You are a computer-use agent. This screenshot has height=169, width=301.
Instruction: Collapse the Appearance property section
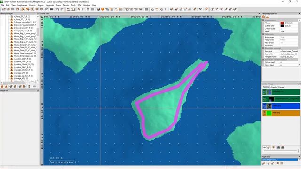pos(263,20)
